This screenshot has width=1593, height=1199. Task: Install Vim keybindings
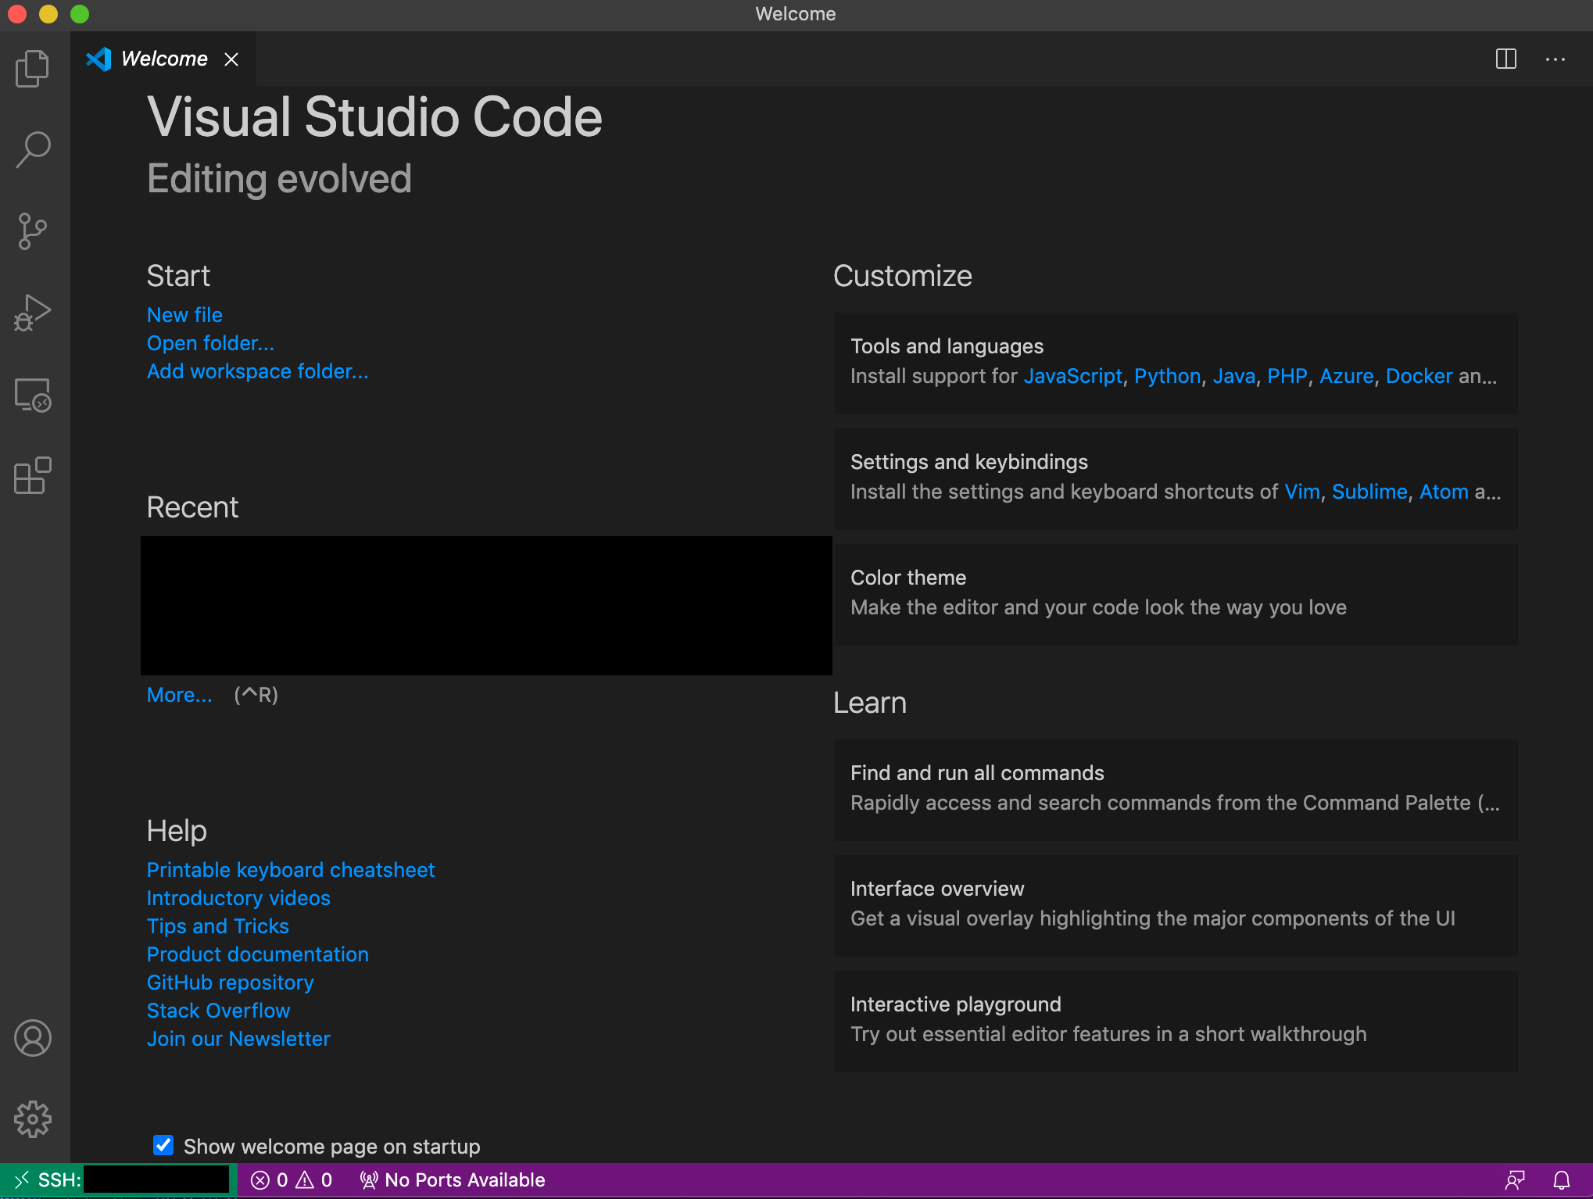coord(1302,492)
